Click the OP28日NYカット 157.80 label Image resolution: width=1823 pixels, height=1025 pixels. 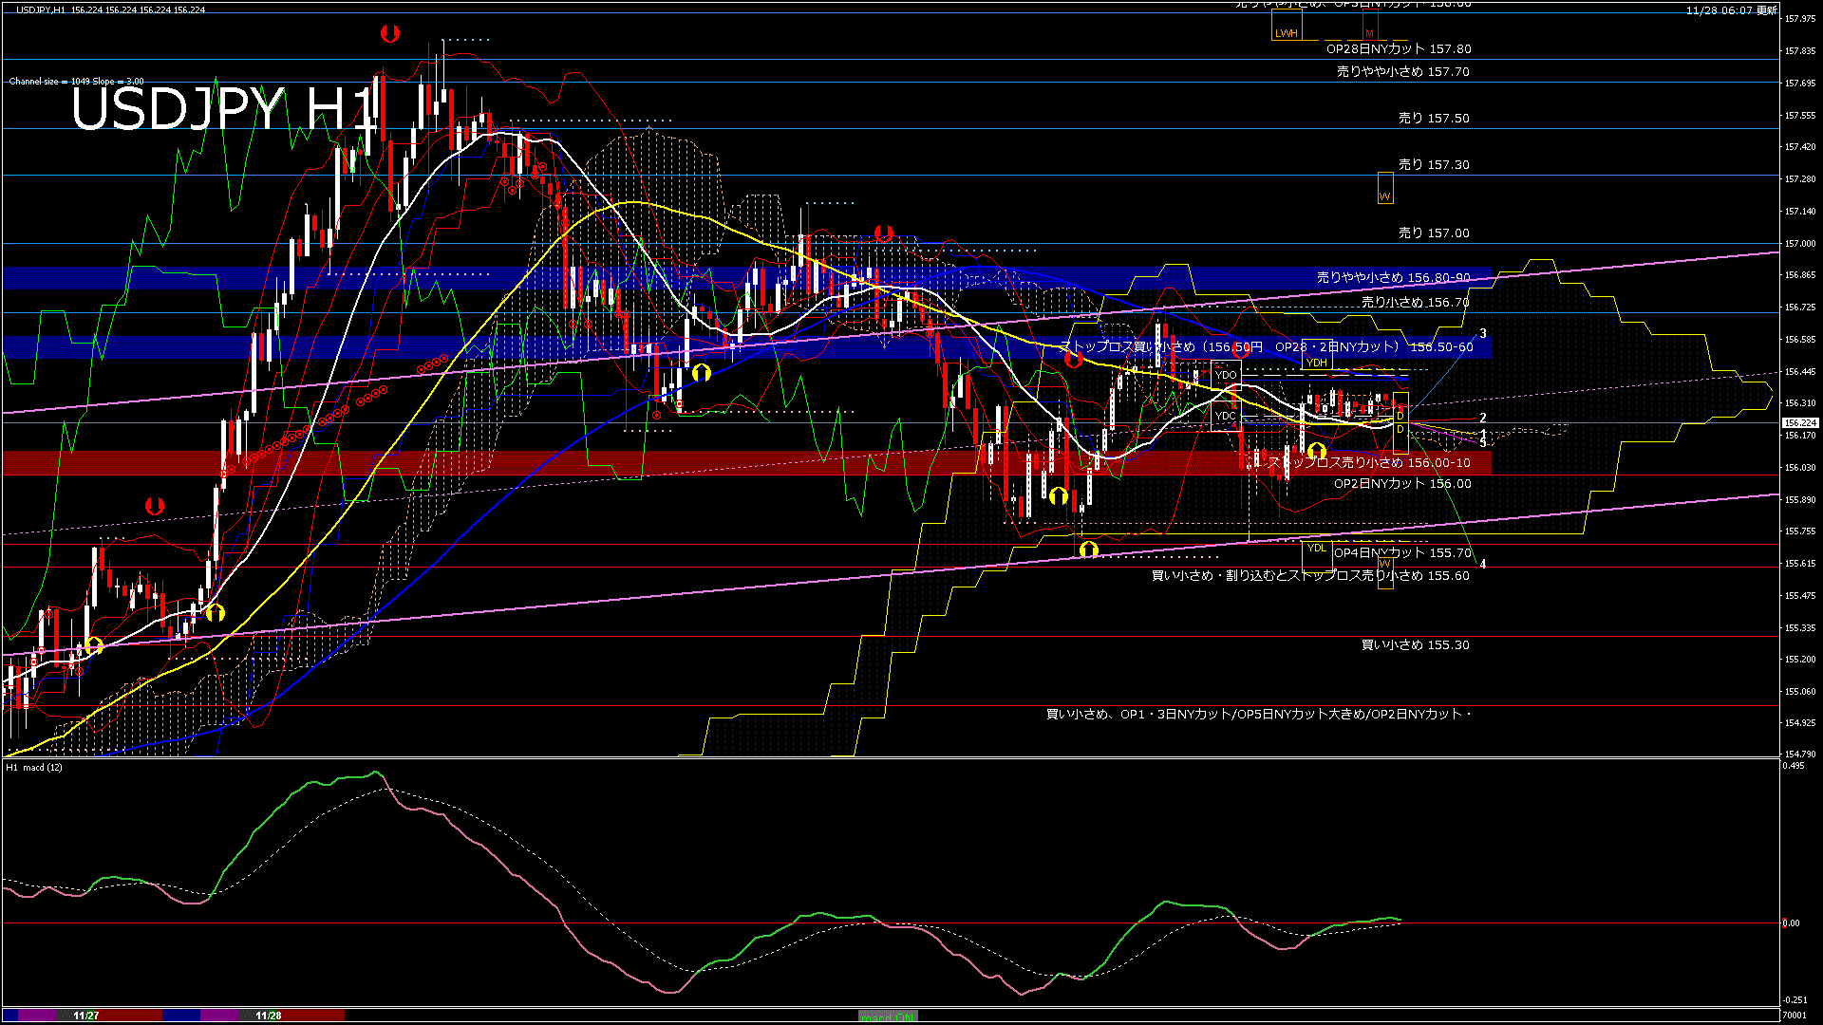(1398, 49)
